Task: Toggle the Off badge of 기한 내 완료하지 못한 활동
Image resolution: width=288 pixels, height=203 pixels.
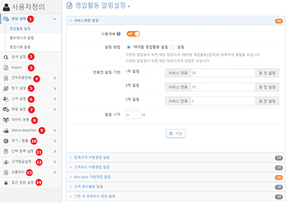Action: click(279, 197)
